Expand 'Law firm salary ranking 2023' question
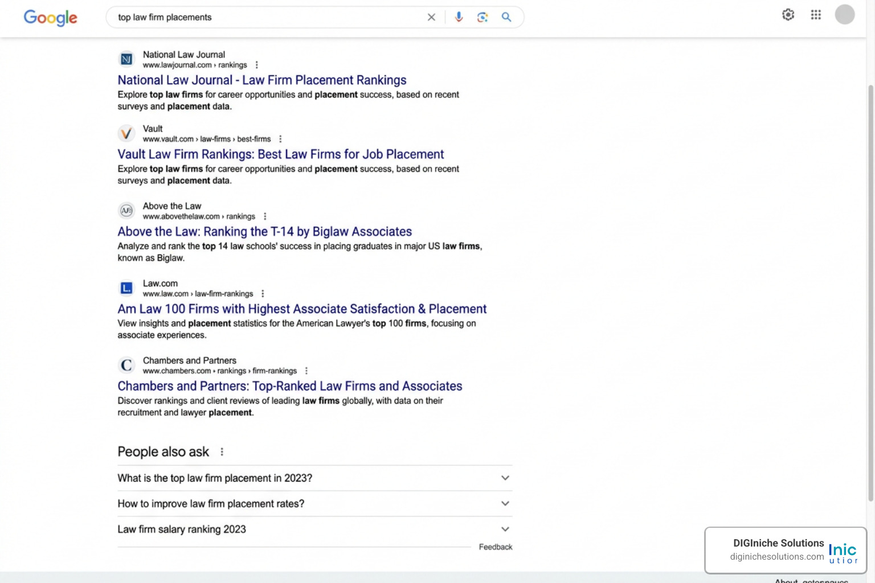 [315, 529]
